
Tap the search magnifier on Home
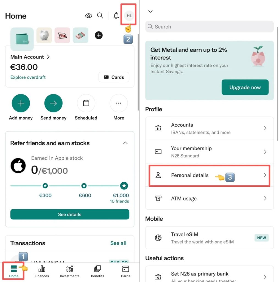coord(100,16)
